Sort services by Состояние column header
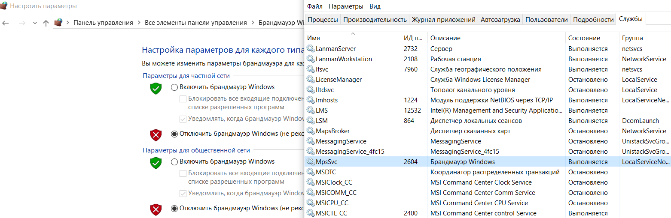671x218 pixels. click(592, 38)
